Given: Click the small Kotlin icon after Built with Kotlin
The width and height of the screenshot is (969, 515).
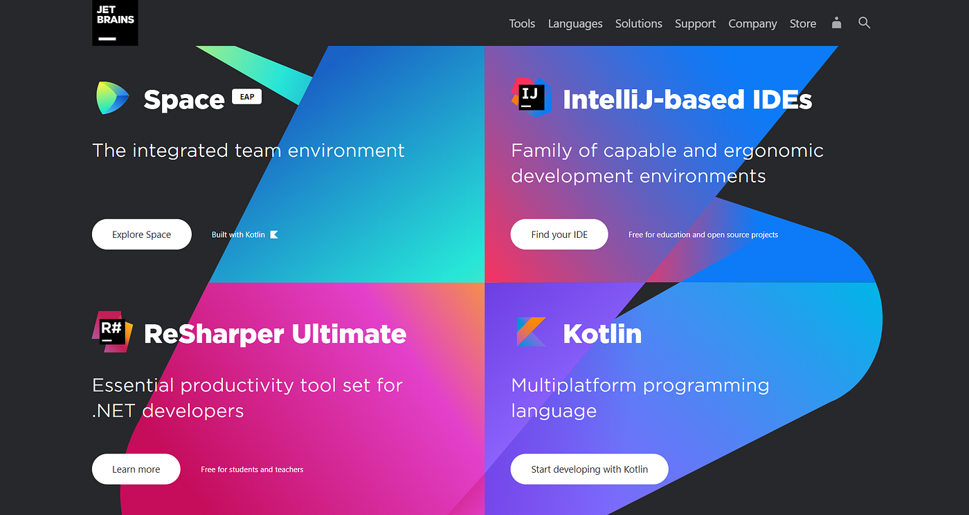Looking at the screenshot, I should 274,234.
